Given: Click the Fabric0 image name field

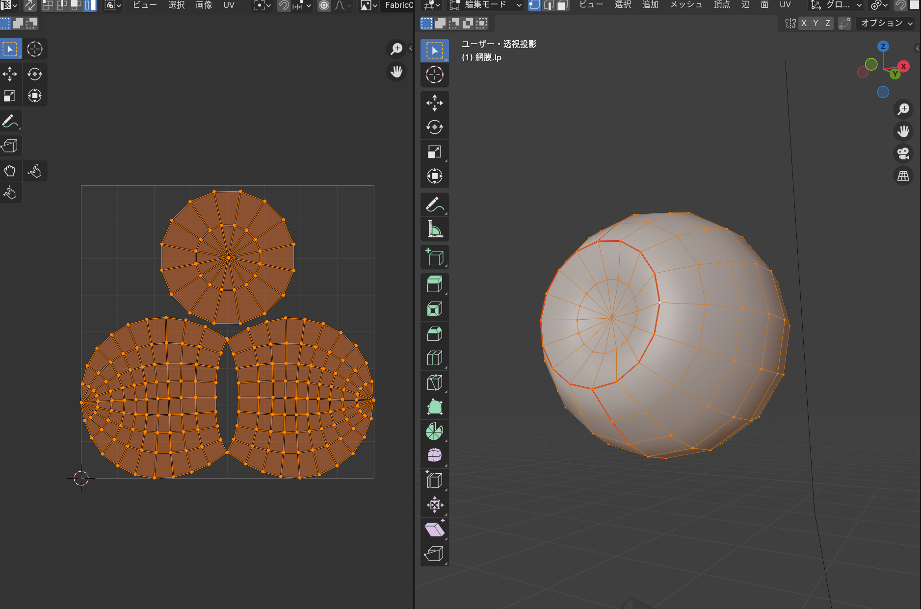Looking at the screenshot, I should pyautogui.click(x=398, y=5).
